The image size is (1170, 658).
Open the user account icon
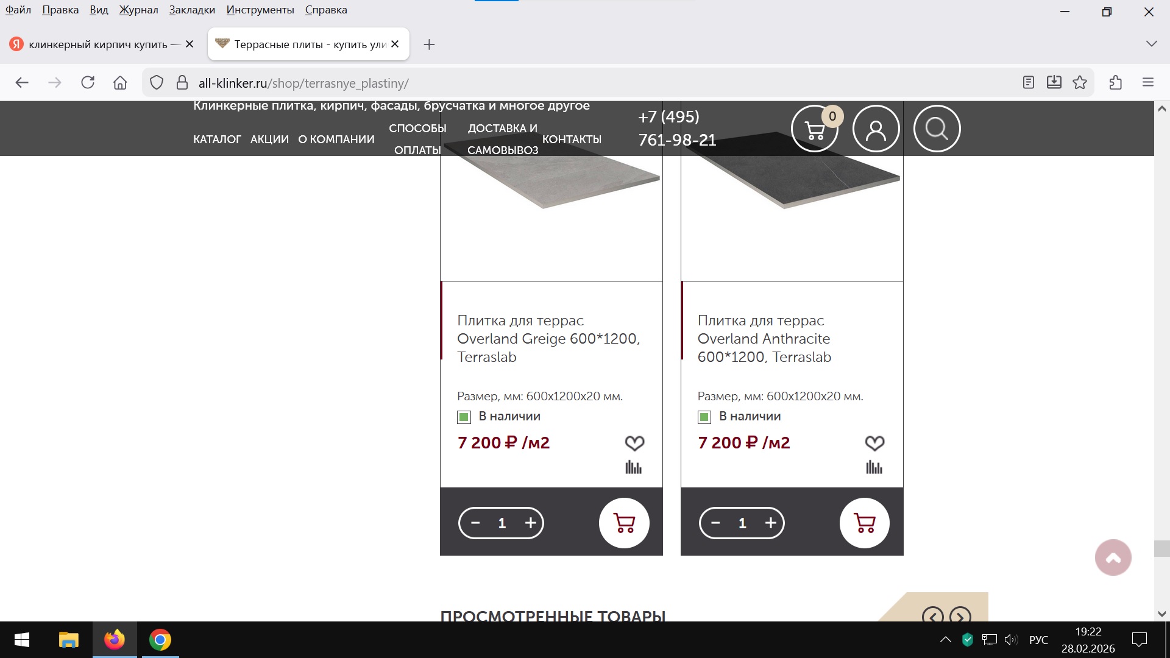[876, 129]
